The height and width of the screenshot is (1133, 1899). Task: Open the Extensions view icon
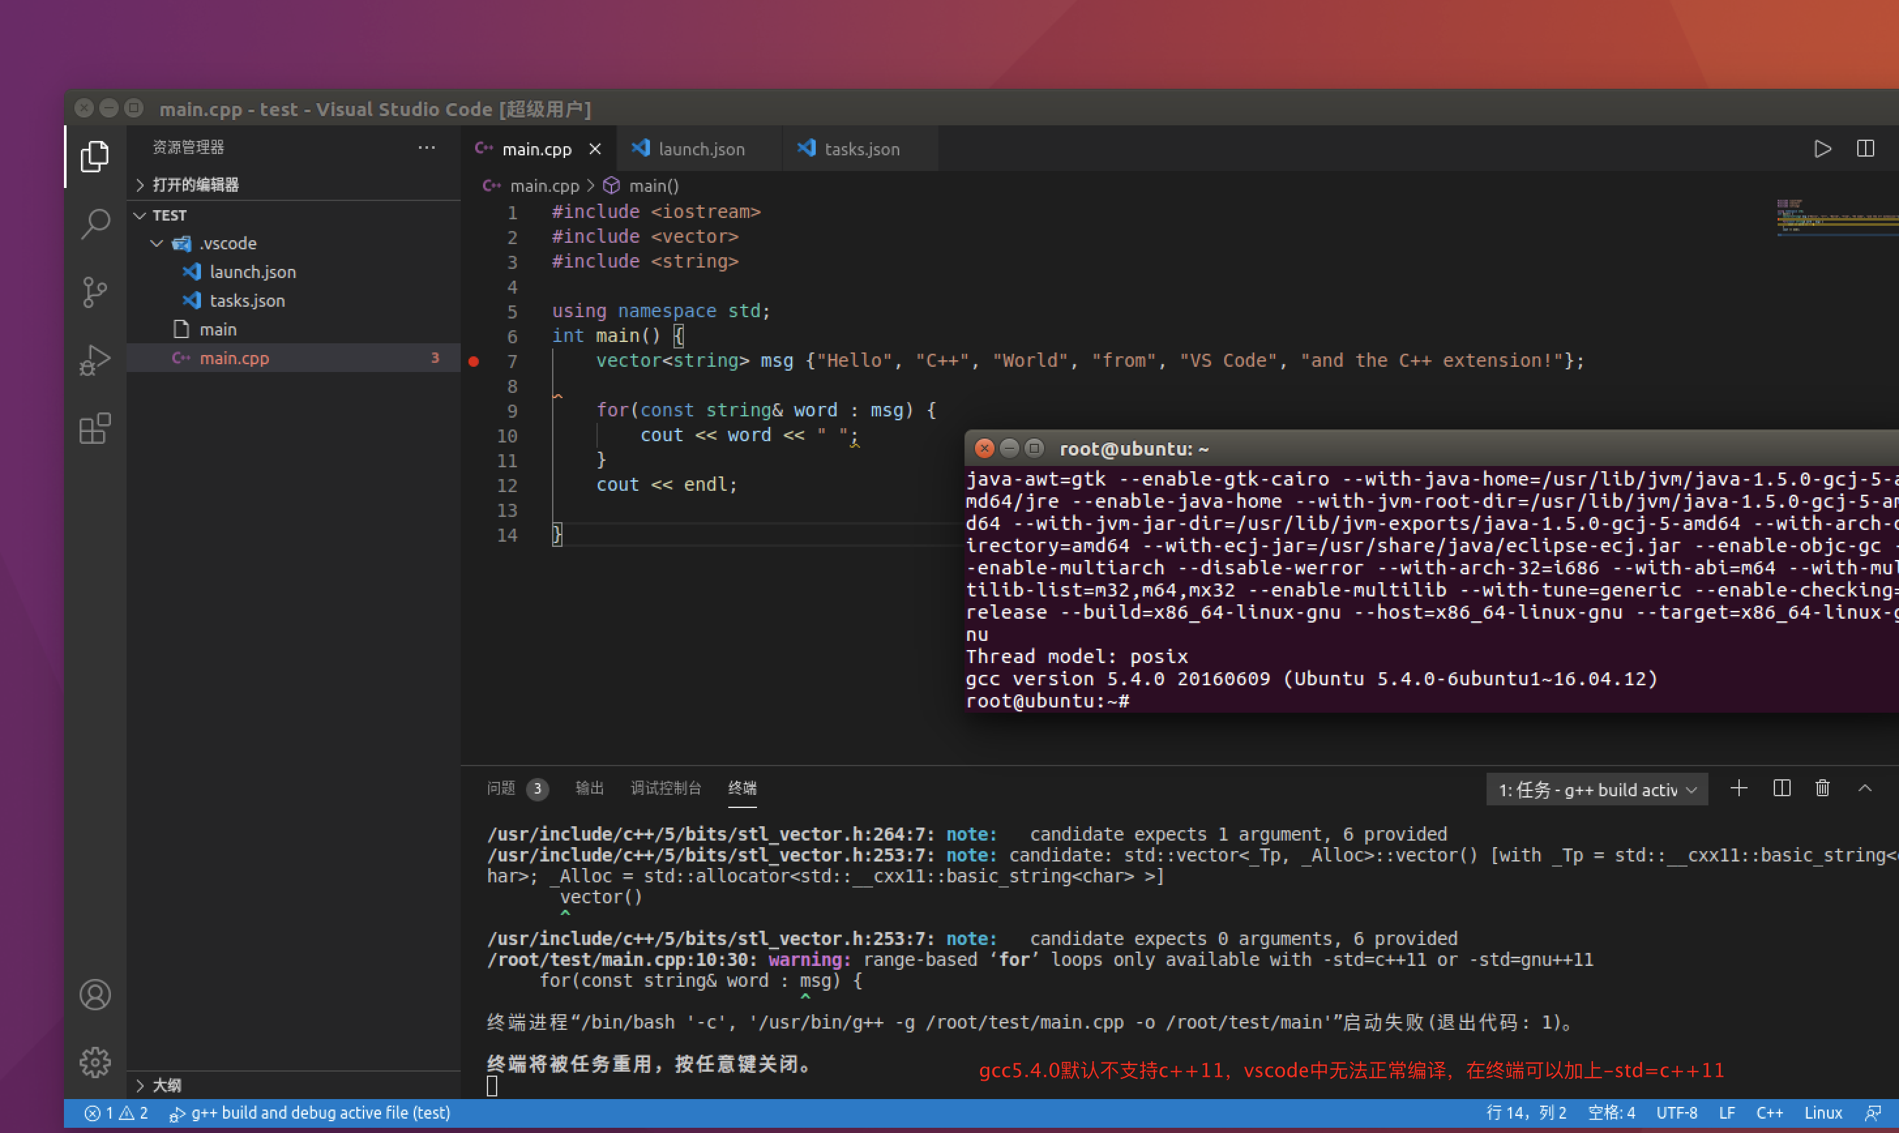click(95, 428)
